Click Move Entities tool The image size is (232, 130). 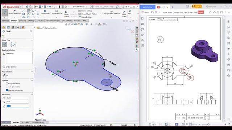[x=85, y=17]
